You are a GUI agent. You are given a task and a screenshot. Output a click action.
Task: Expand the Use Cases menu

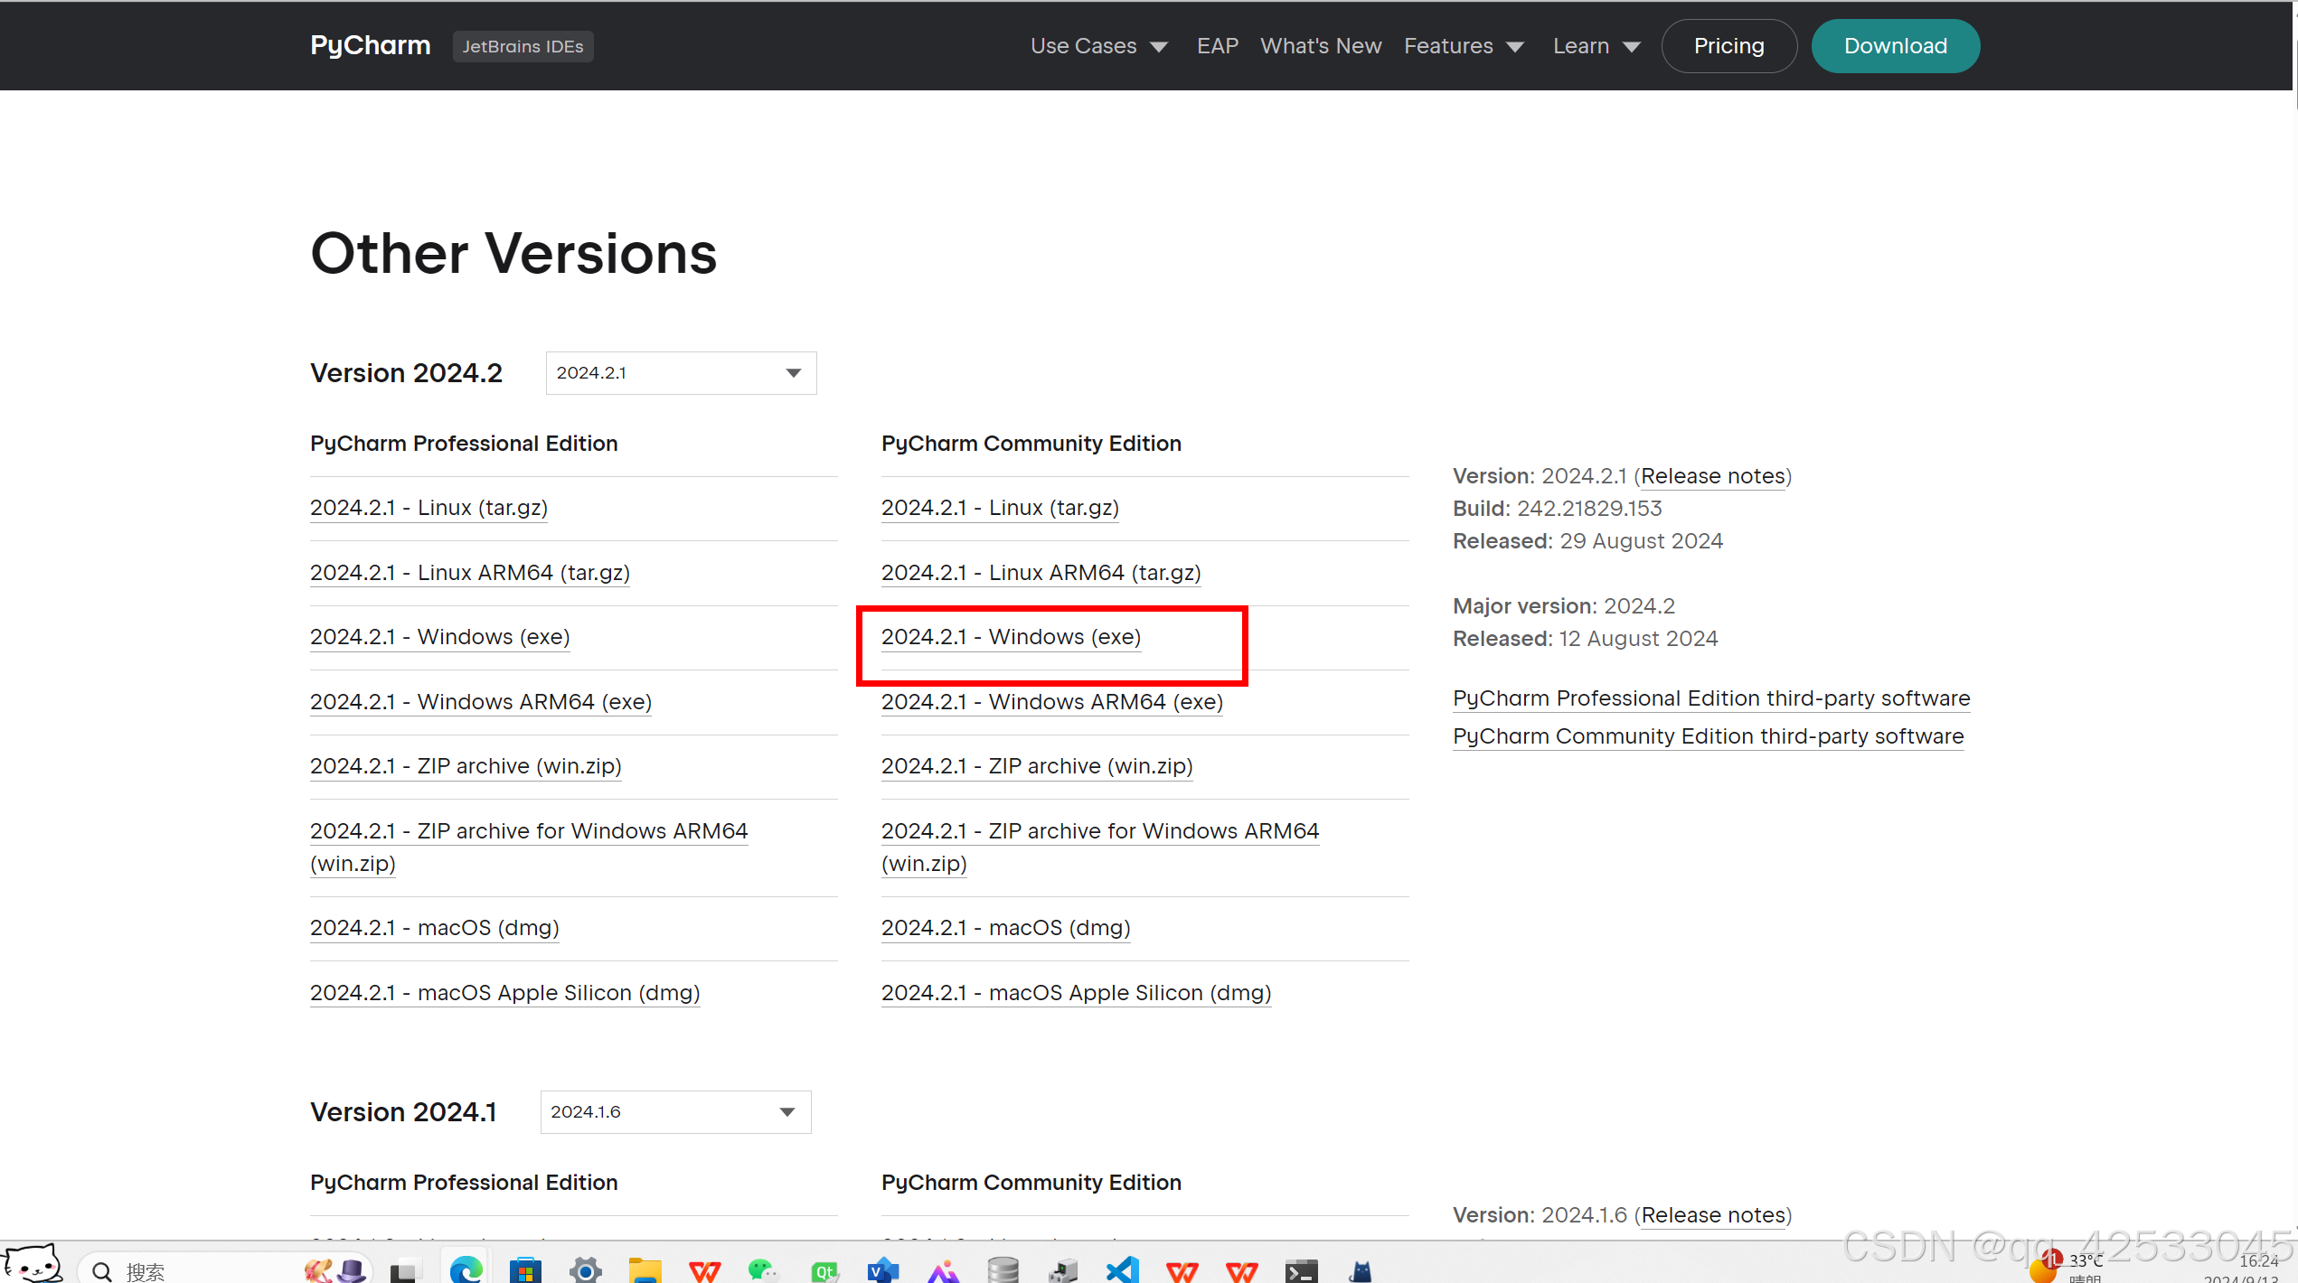click(1098, 46)
